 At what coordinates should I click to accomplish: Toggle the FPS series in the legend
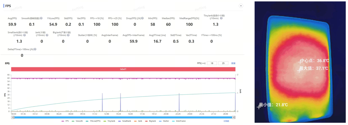[65, 121]
